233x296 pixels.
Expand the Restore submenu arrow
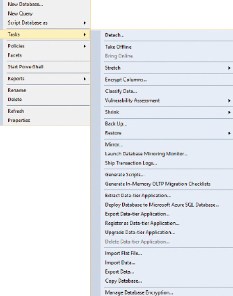point(229,133)
